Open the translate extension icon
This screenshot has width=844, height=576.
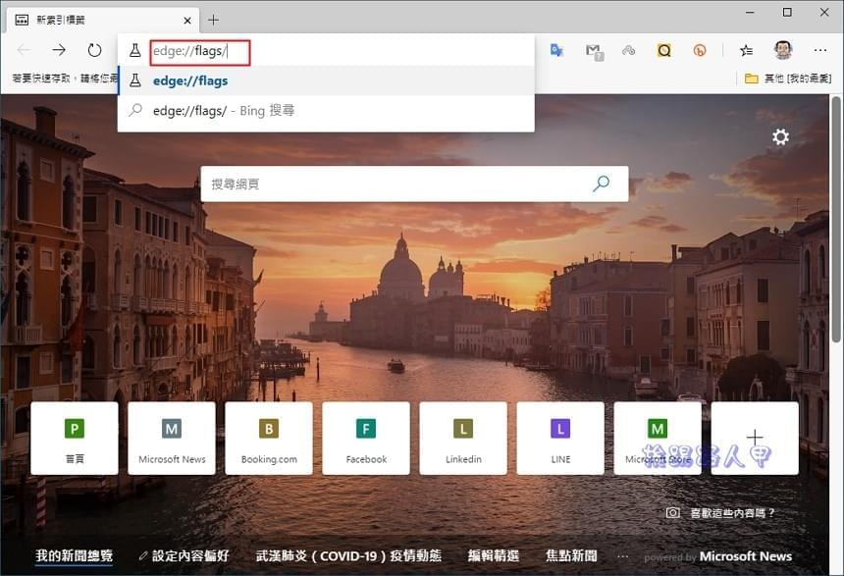point(556,51)
